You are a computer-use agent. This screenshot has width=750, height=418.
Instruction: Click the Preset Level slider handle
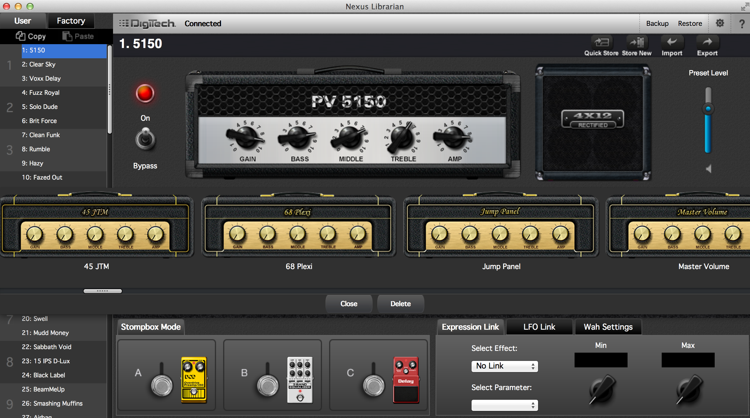(708, 109)
